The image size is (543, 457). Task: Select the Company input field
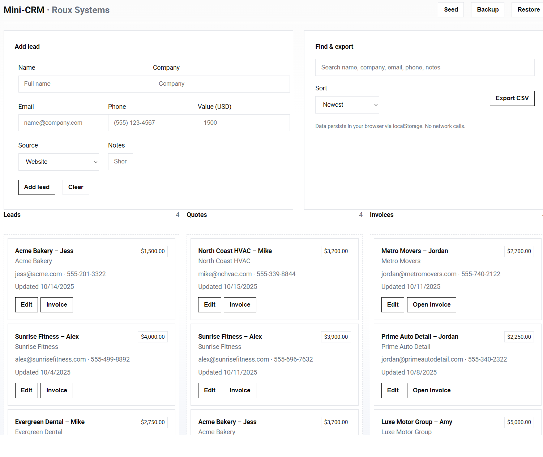pos(221,84)
